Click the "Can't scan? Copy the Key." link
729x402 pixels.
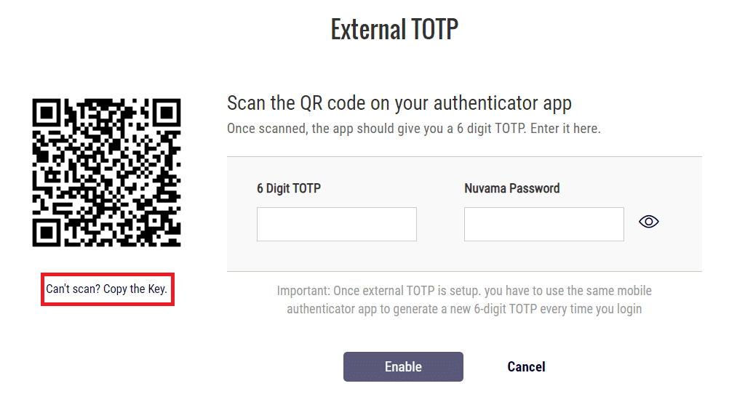click(x=106, y=289)
